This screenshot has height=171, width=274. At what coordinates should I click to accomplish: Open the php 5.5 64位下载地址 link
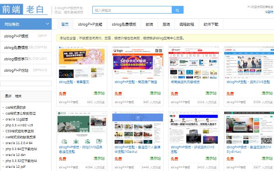coord(21,149)
